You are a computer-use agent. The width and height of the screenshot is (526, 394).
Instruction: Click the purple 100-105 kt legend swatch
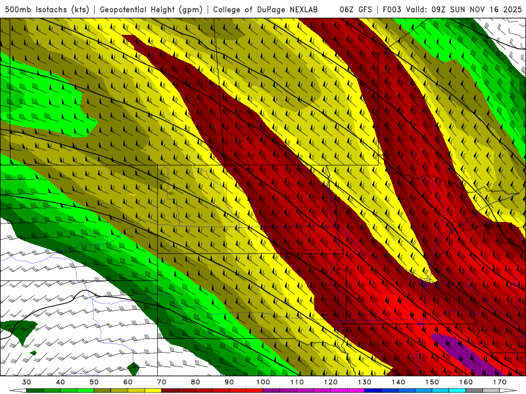point(272,391)
